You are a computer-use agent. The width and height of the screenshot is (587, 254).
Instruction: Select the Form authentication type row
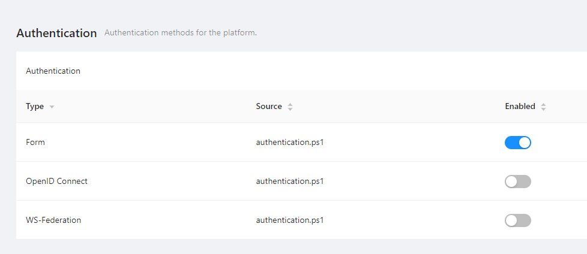[x=35, y=143]
